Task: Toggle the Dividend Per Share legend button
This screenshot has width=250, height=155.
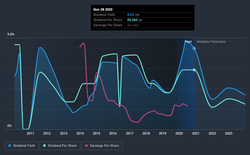Action: pos(60,146)
